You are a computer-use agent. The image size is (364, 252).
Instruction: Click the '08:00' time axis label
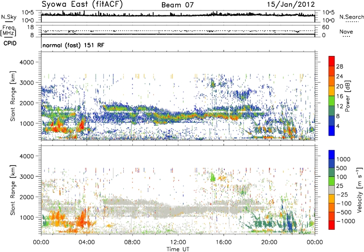point(132,242)
